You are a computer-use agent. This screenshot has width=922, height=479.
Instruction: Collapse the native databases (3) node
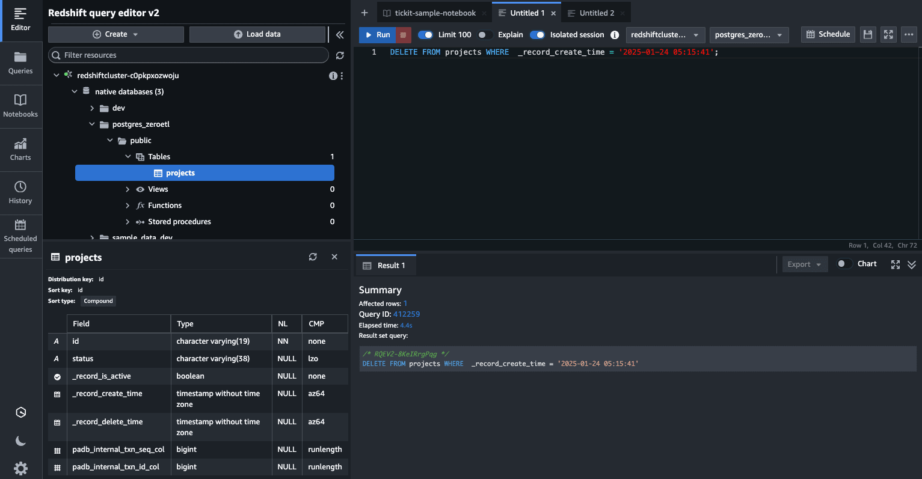[75, 92]
